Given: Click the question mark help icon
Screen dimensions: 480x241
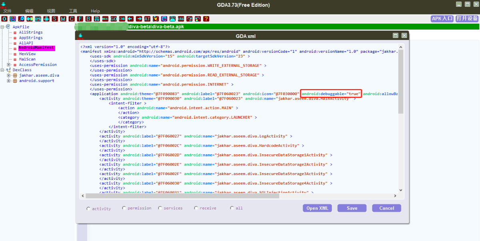Looking at the screenshot, I should pos(206,19).
